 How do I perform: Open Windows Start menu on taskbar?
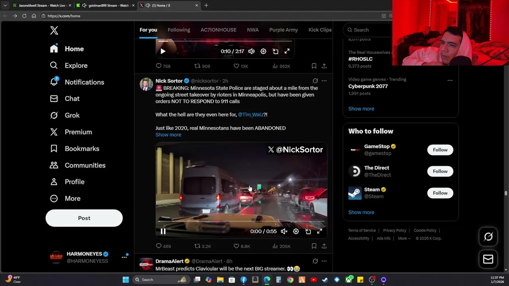tap(126, 280)
